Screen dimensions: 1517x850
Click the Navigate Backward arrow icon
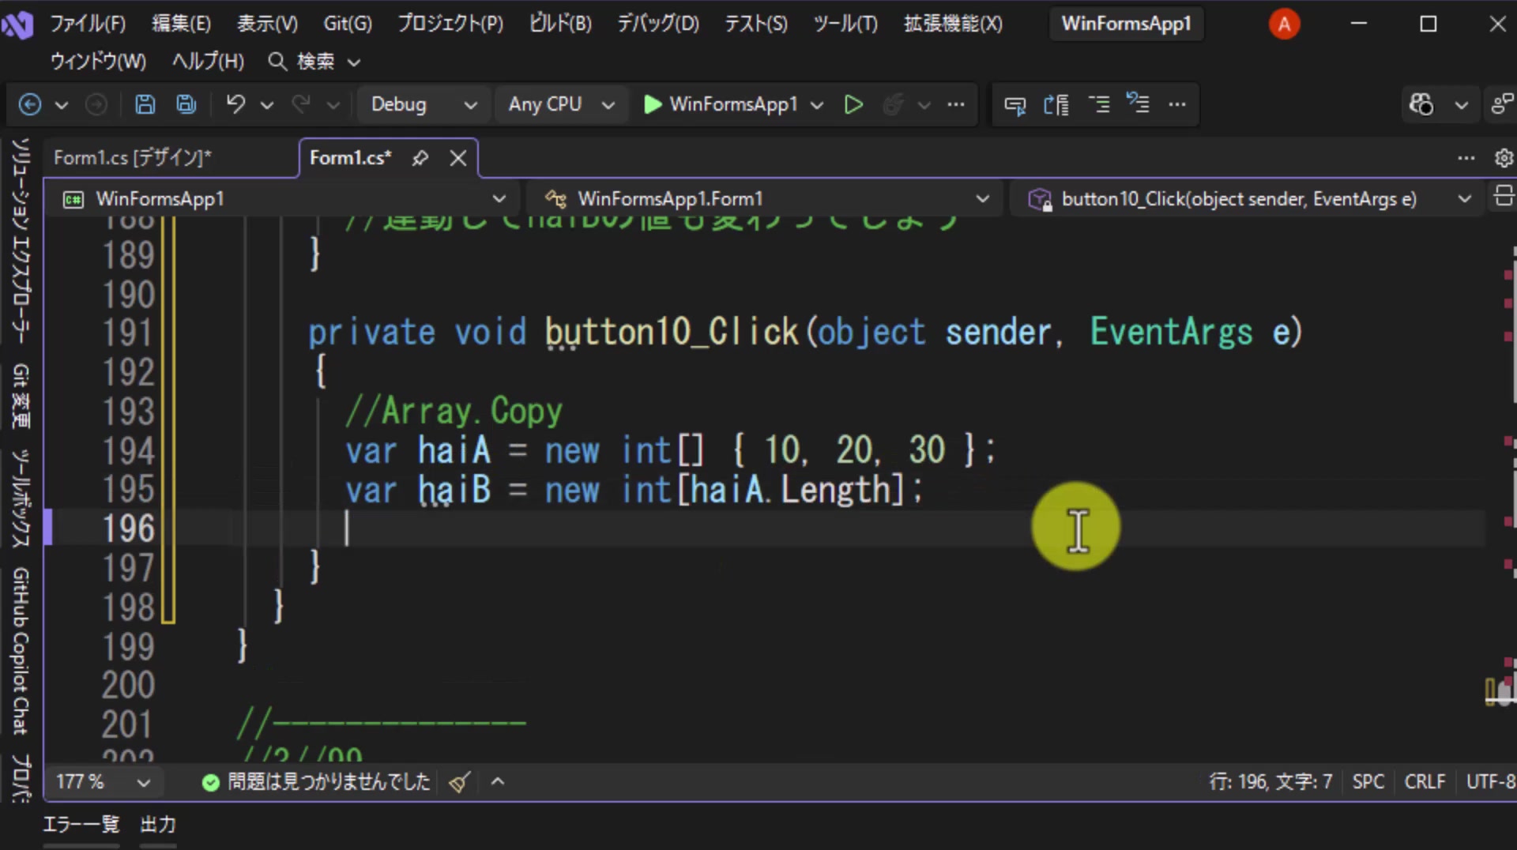[x=30, y=104]
